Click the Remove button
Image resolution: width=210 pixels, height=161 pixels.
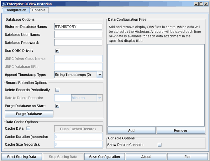coord(181,130)
